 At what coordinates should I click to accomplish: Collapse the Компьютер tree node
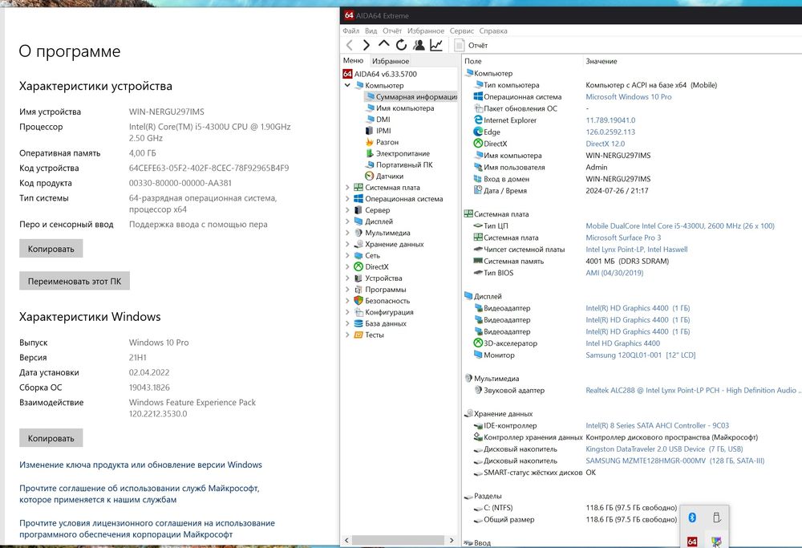coord(348,85)
